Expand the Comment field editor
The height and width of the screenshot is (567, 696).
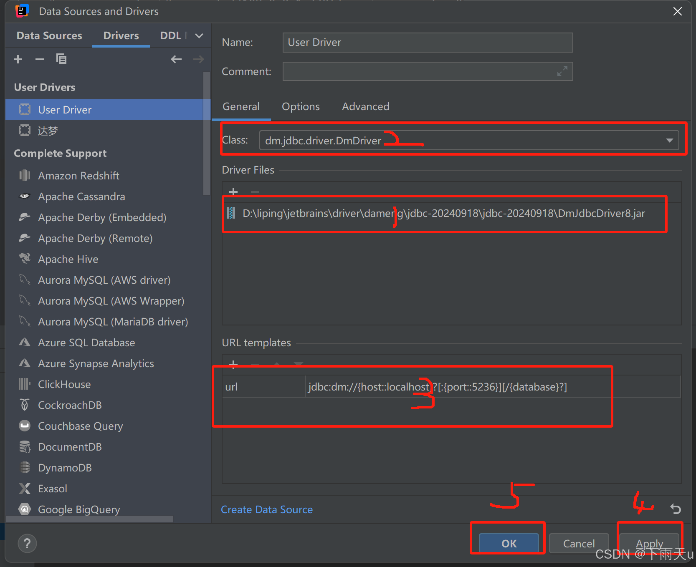click(x=562, y=71)
